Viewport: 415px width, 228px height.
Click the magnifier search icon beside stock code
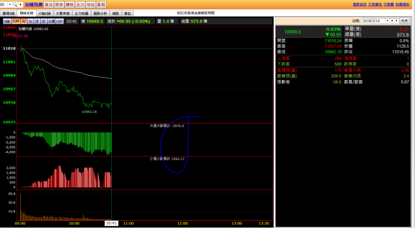coord(15,5)
